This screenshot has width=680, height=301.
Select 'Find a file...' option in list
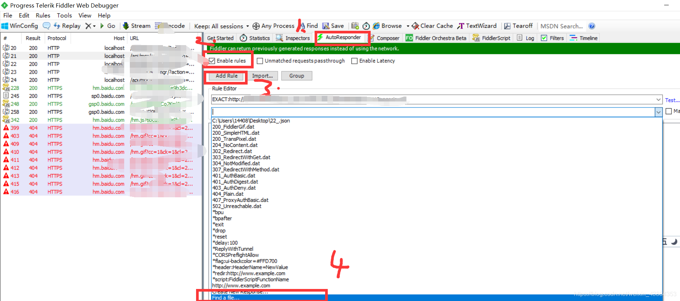pyautogui.click(x=437, y=298)
